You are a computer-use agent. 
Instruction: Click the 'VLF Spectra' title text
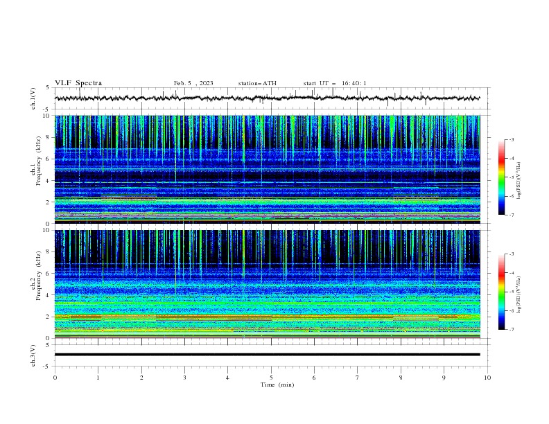(x=78, y=83)
